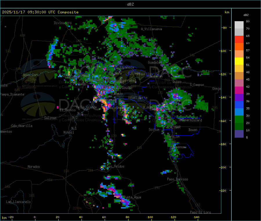Click the Paso_El_Loro label
This screenshot has width=261, height=221.
(x=200, y=212)
